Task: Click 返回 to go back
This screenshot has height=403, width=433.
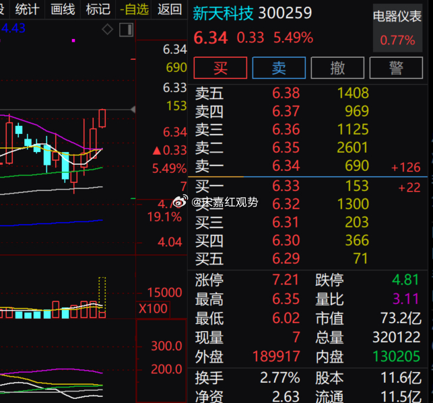Action: click(x=170, y=9)
